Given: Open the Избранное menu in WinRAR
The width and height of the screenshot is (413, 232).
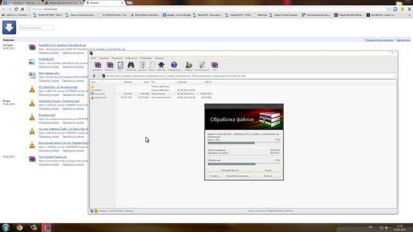Looking at the screenshot, I should [131, 58].
